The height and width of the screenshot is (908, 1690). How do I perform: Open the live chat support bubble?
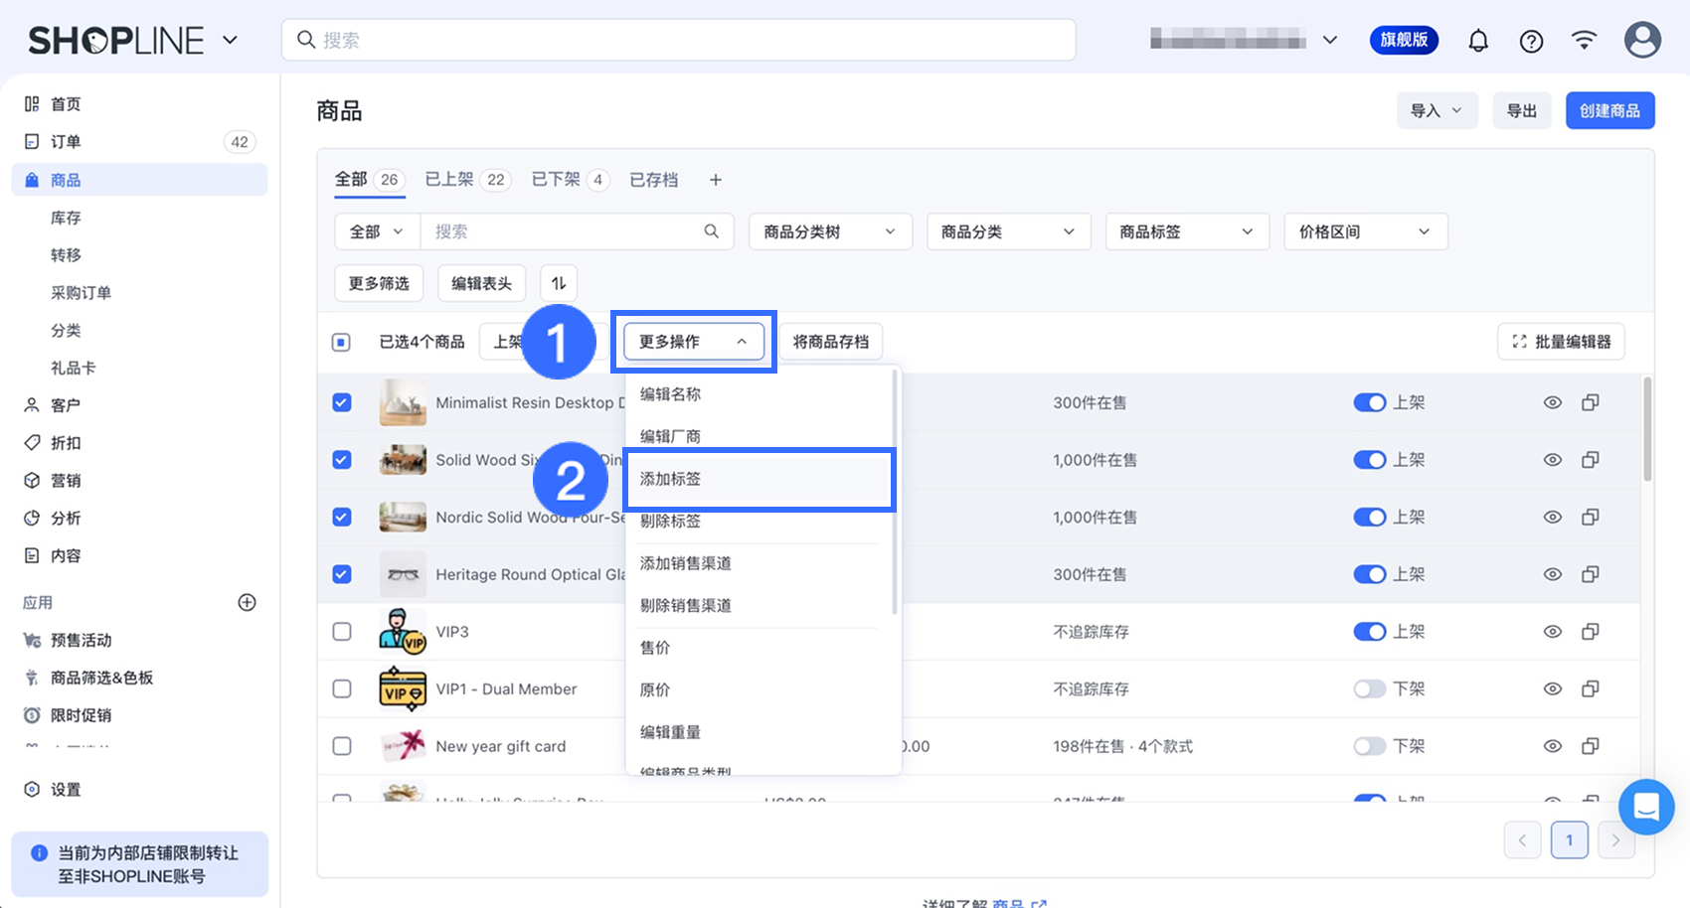[1645, 806]
